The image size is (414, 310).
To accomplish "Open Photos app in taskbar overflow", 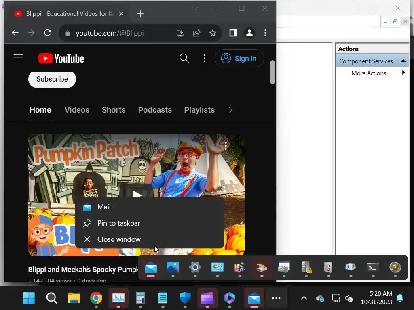I will pos(173,268).
